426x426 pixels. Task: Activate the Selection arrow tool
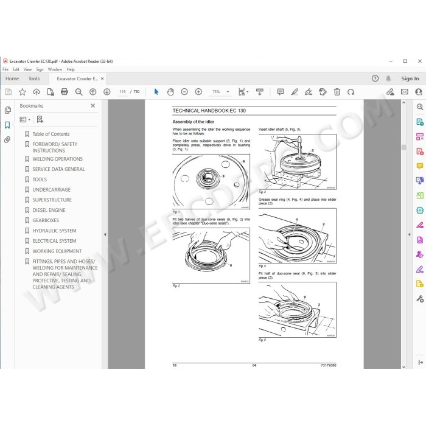(x=156, y=92)
